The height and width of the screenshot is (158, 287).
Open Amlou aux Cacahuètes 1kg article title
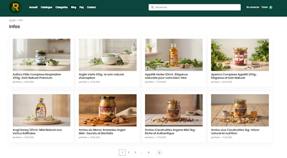(x=235, y=132)
